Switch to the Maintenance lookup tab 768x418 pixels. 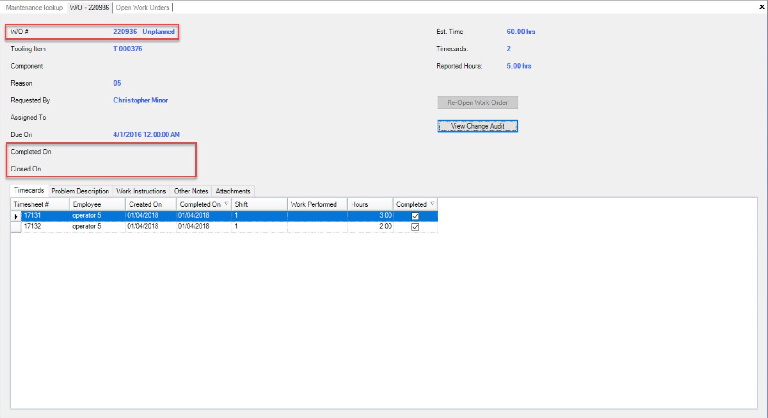[x=34, y=7]
